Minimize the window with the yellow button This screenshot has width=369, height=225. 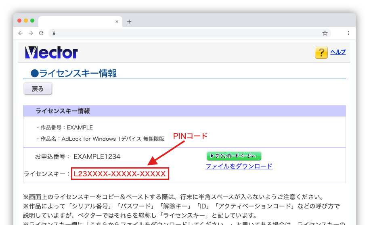pos(26,21)
